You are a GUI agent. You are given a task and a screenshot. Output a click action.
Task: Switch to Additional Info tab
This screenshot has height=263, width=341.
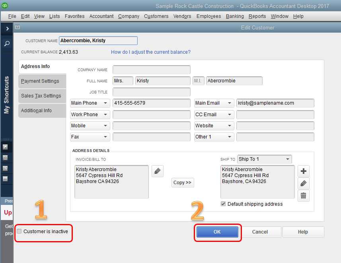42,111
